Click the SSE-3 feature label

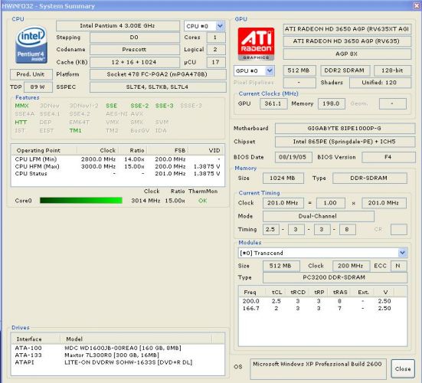(164, 106)
